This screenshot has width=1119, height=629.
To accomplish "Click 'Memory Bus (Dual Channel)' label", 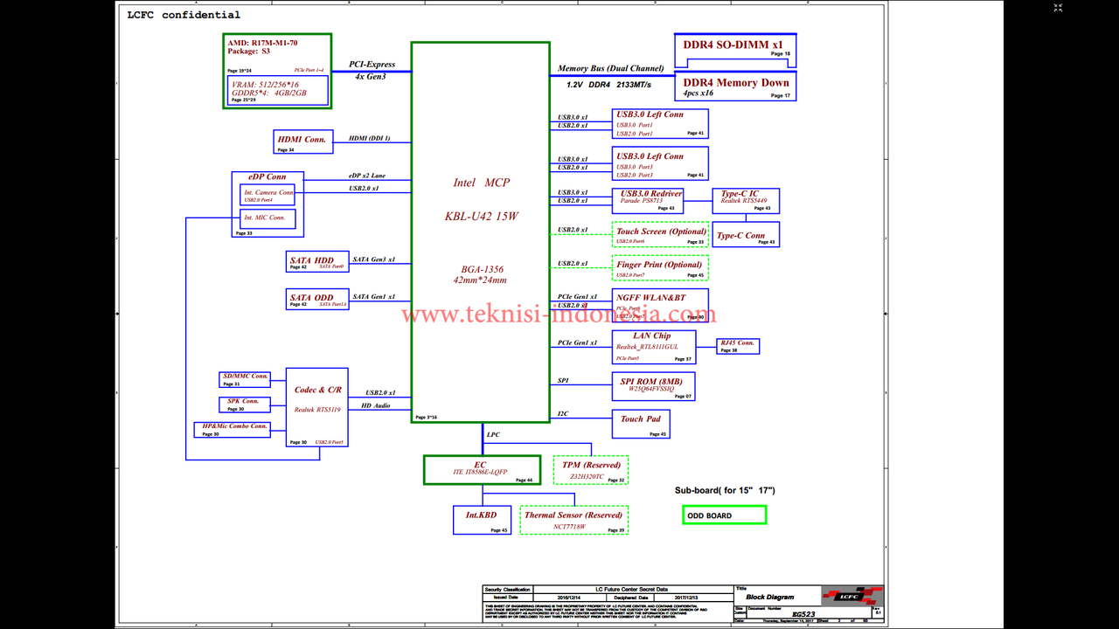I will pos(610,68).
